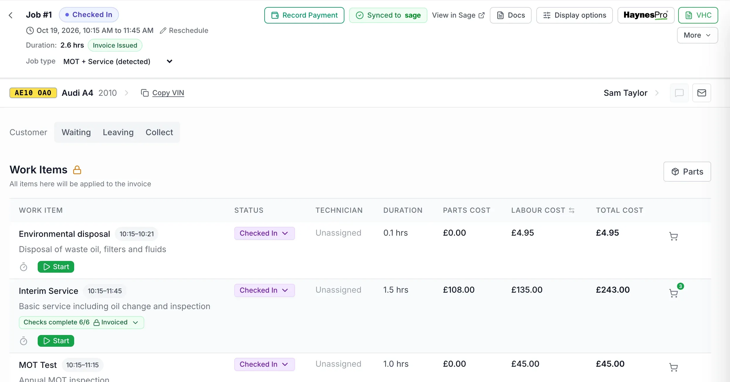Expand the Checks complete 6/6 Invoiced dropdown

[81, 322]
